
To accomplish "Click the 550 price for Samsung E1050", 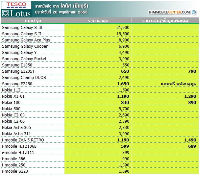I will 126,65.
